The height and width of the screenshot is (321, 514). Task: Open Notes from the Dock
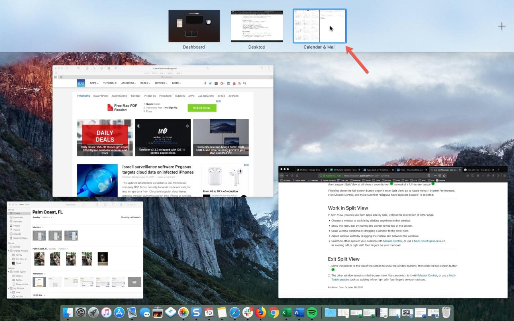[222, 313]
